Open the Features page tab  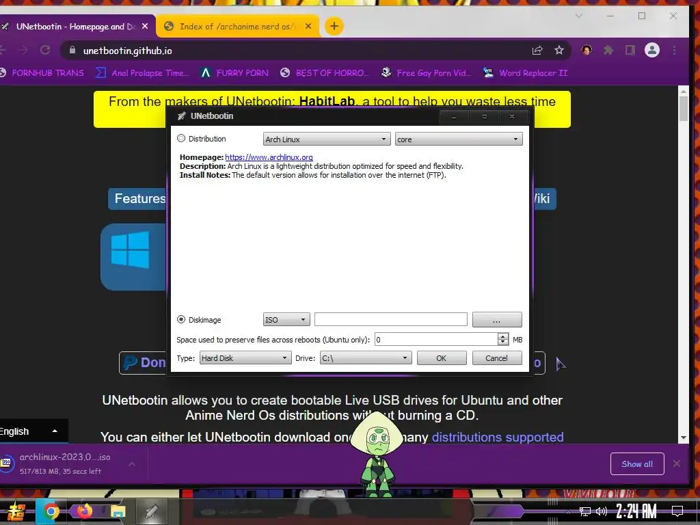click(137, 199)
